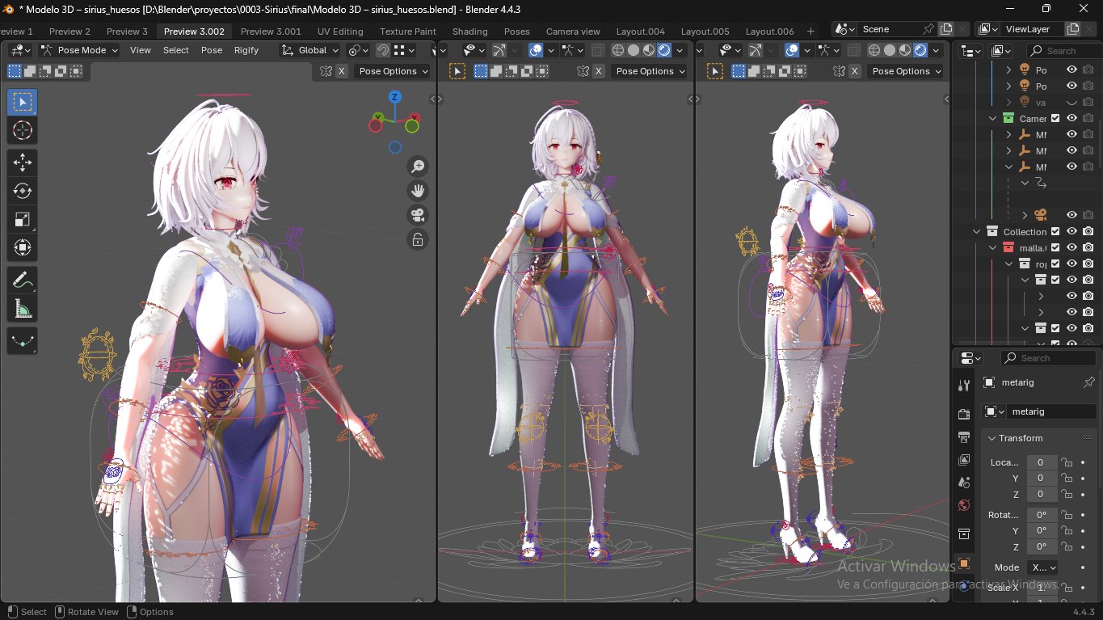Hide the Camer collection in viewport
1103x620 pixels.
1071,118
